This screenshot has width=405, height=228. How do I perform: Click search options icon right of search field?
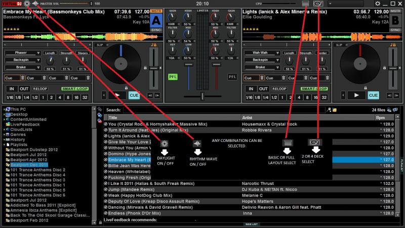(x=329, y=110)
